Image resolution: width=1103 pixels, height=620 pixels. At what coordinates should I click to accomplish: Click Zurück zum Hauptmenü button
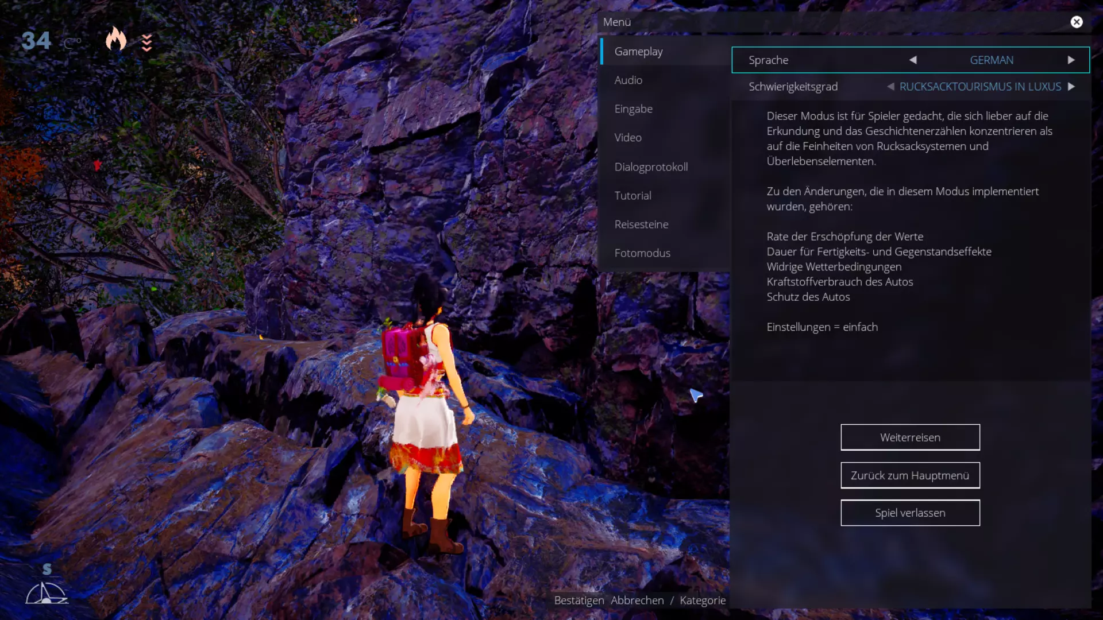[x=910, y=475]
